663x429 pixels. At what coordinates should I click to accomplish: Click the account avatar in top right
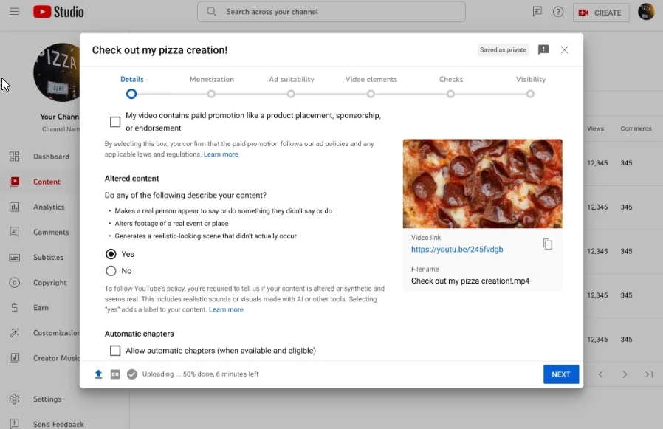646,12
